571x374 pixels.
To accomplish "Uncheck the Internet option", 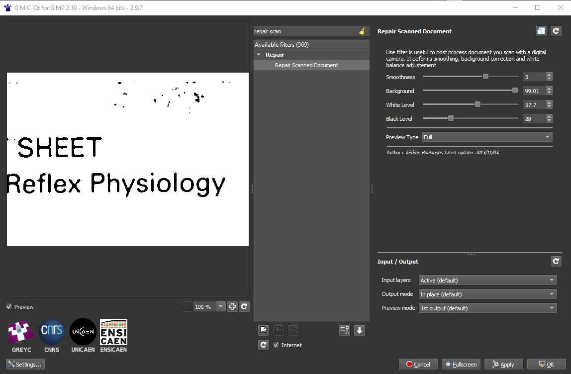I will pos(276,345).
